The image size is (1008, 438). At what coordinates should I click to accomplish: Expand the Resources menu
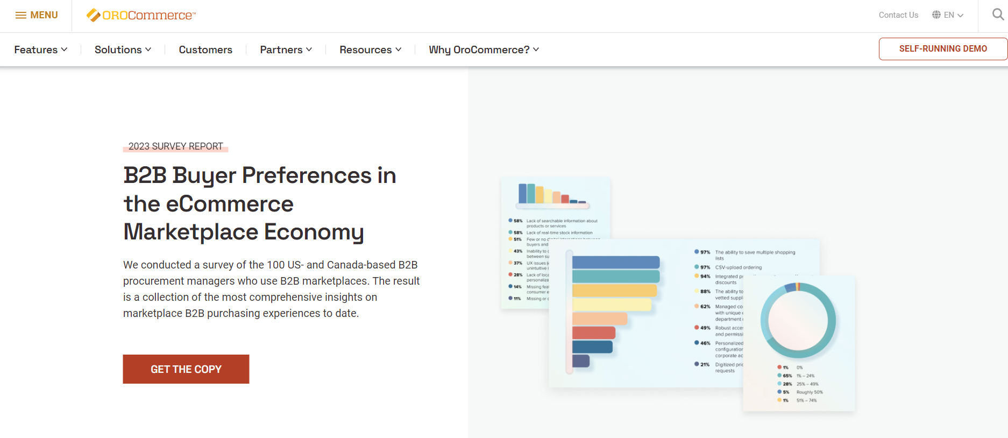[x=371, y=50]
